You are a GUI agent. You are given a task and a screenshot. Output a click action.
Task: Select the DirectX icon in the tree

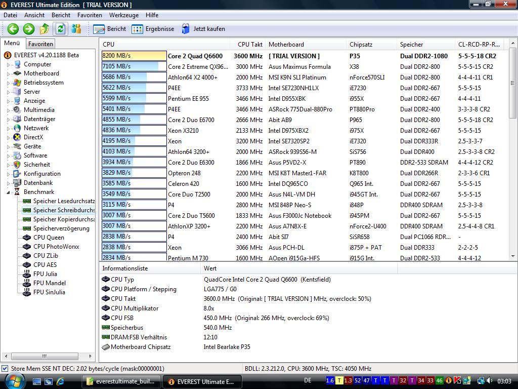tap(17, 137)
